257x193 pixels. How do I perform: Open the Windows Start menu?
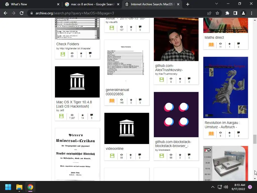pos(8,187)
